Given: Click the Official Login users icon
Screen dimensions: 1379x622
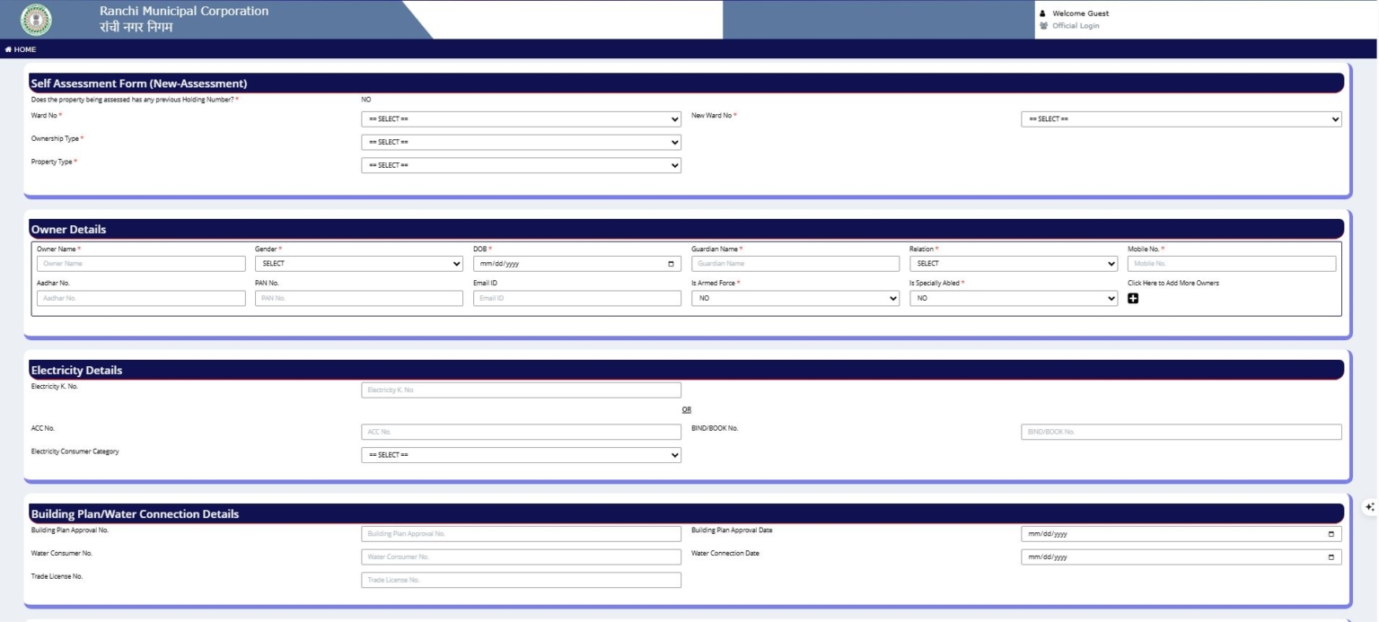Looking at the screenshot, I should 1043,25.
